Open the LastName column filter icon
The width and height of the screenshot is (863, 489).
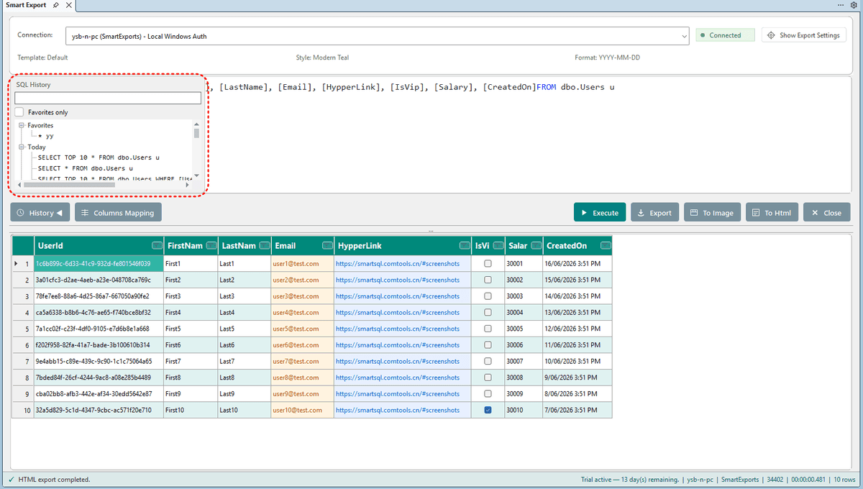click(x=264, y=245)
